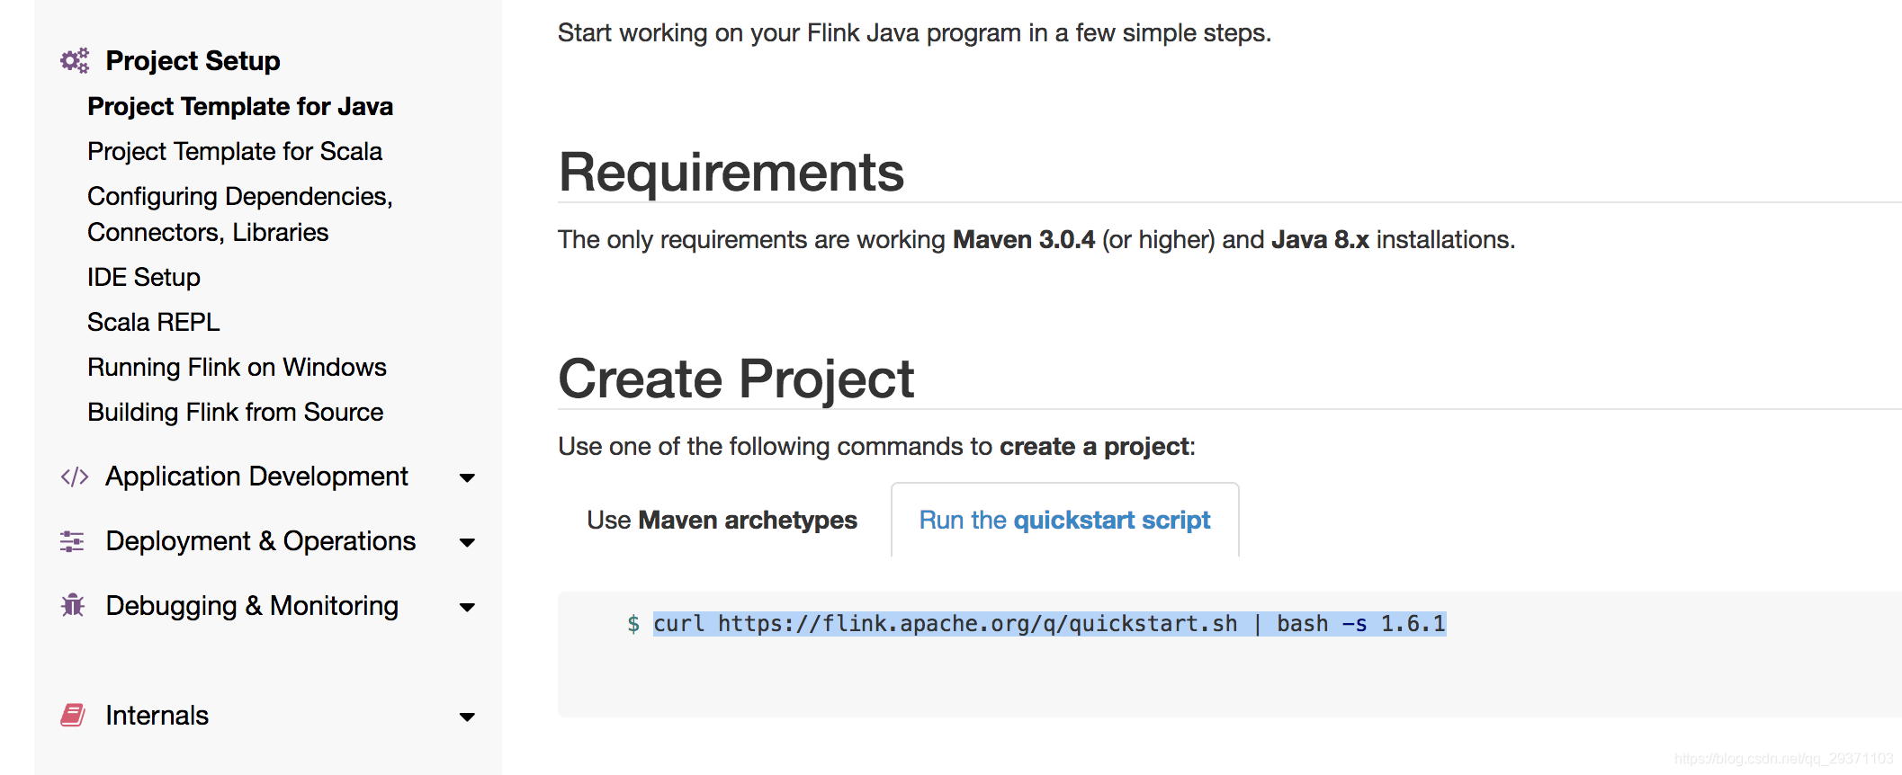The width and height of the screenshot is (1902, 775).
Task: Click the dollar prompt in code block
Action: tap(633, 624)
